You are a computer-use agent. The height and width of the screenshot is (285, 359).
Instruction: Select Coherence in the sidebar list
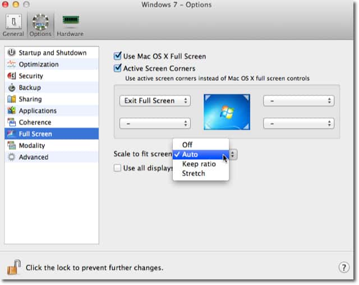coord(52,122)
